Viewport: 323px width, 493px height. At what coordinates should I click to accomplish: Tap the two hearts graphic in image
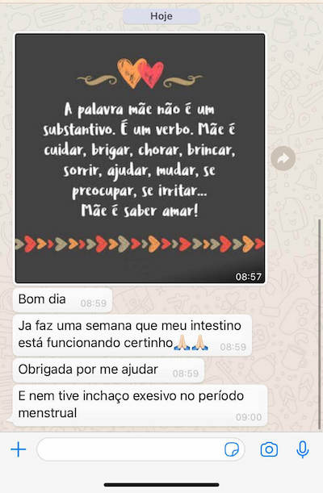(x=141, y=73)
